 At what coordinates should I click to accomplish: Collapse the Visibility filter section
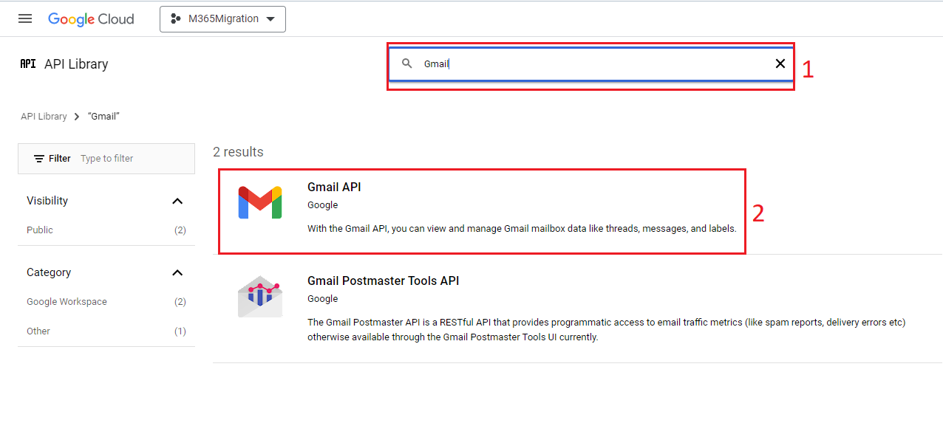(x=177, y=201)
